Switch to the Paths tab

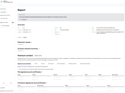click(36, 64)
